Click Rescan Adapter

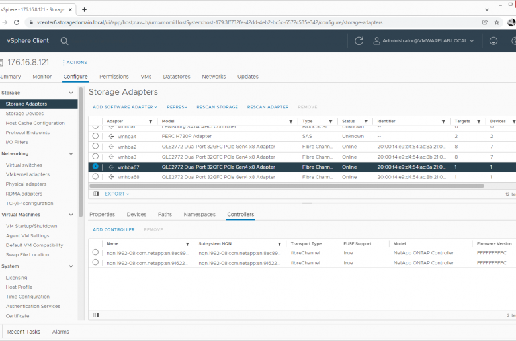point(268,107)
